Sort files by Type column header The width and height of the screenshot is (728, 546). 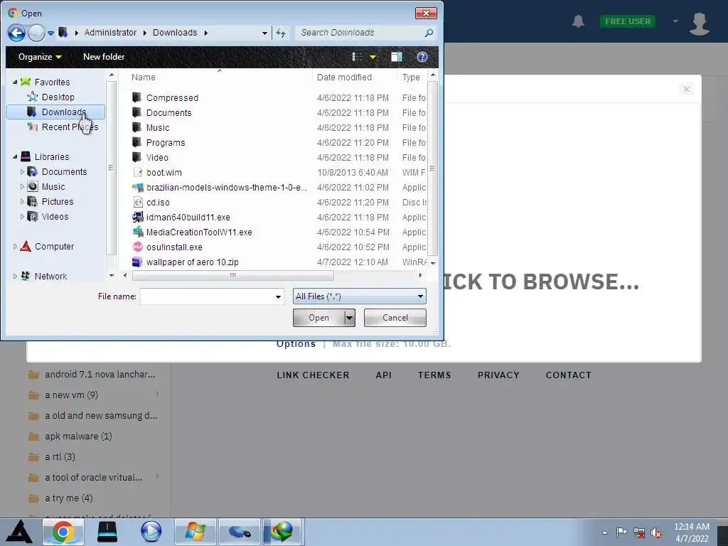click(412, 77)
